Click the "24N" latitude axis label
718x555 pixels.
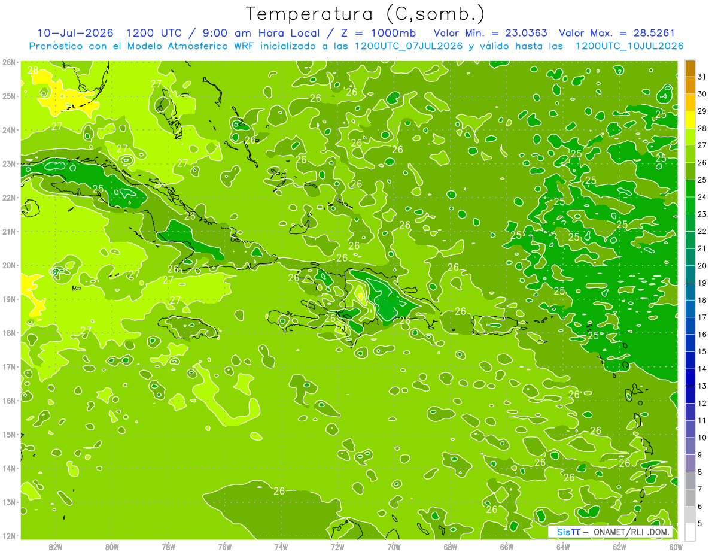pyautogui.click(x=8, y=130)
